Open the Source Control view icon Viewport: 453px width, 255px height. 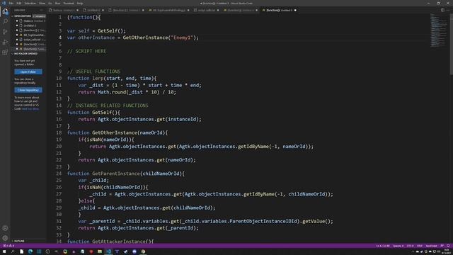tap(5, 32)
